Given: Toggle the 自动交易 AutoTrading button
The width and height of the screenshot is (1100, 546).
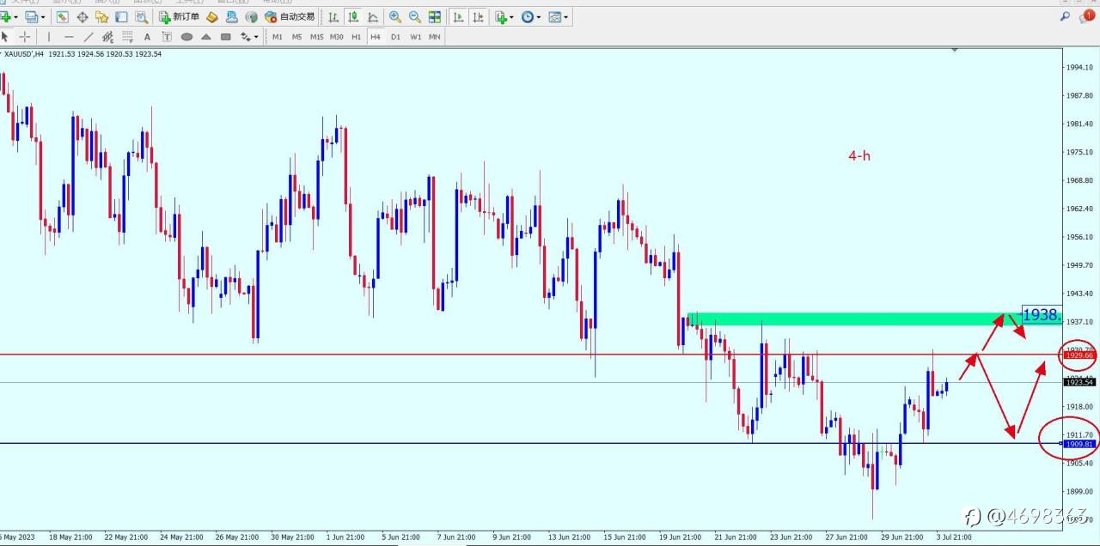Looking at the screenshot, I should [290, 16].
